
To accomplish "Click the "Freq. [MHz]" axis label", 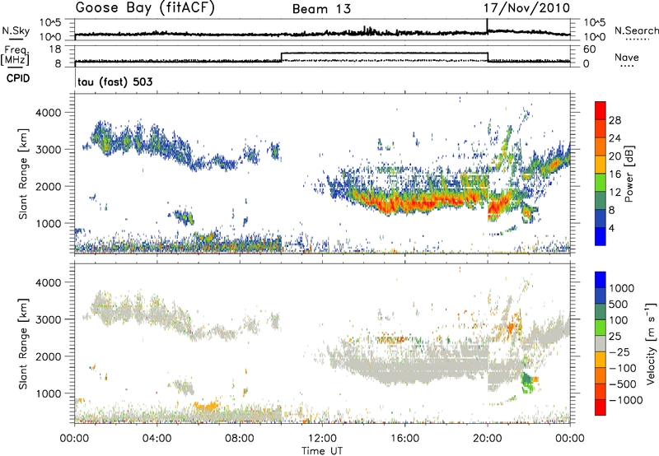I will click(16, 56).
